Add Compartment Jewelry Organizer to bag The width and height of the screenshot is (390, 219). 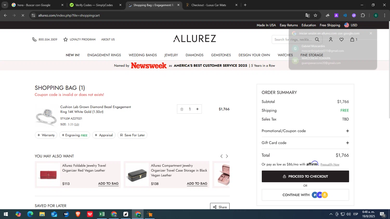click(197, 183)
